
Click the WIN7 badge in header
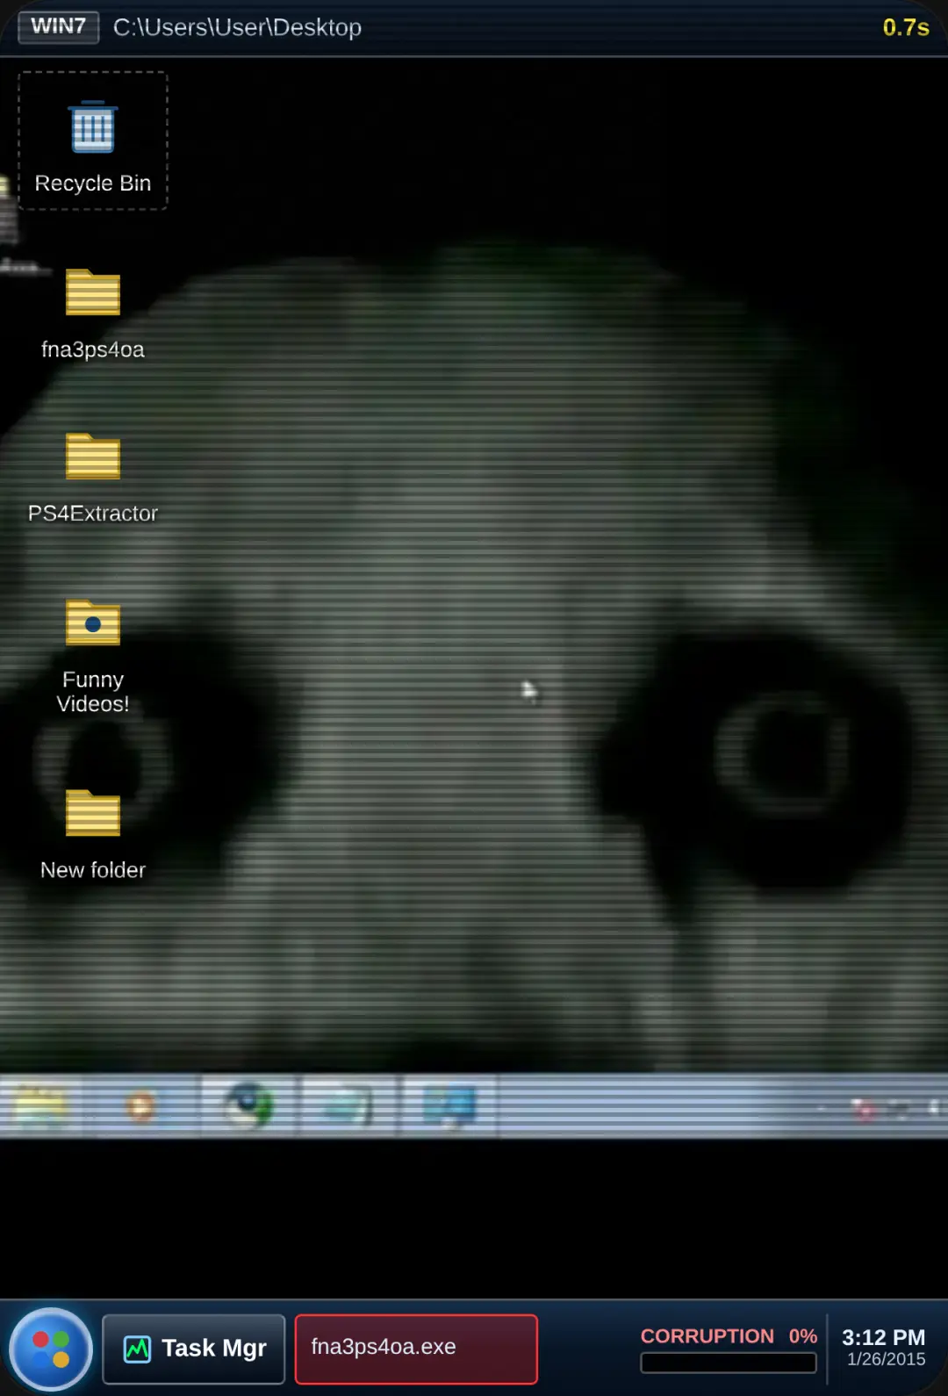click(x=59, y=26)
